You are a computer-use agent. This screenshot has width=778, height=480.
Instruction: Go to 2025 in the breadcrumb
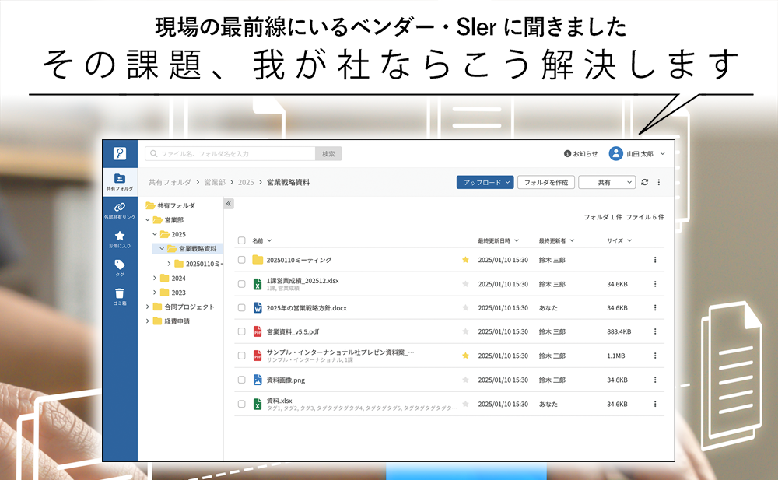(246, 182)
